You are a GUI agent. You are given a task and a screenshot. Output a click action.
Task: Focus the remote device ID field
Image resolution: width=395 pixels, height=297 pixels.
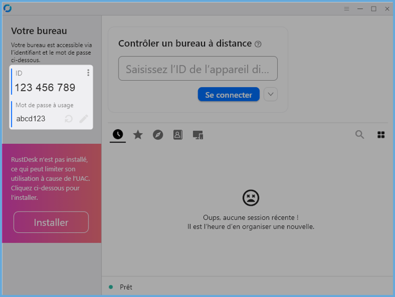198,68
